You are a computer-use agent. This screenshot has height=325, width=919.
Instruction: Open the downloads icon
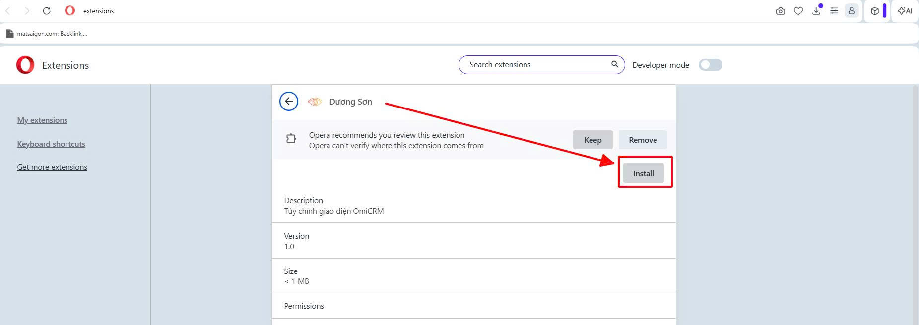tap(816, 10)
